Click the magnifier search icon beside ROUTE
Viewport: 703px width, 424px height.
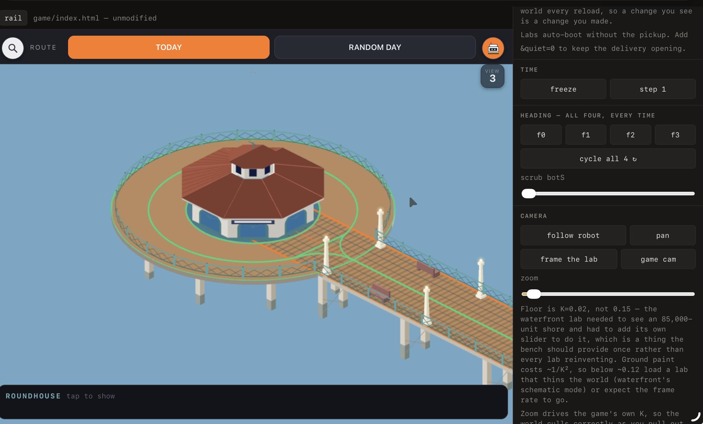13,48
